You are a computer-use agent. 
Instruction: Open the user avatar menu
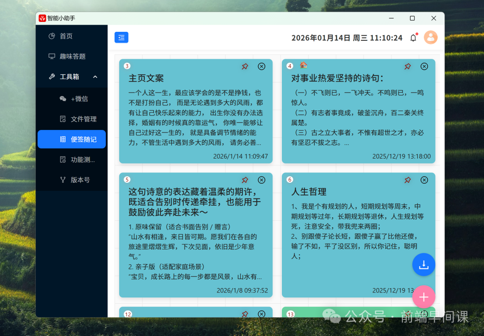[431, 37]
